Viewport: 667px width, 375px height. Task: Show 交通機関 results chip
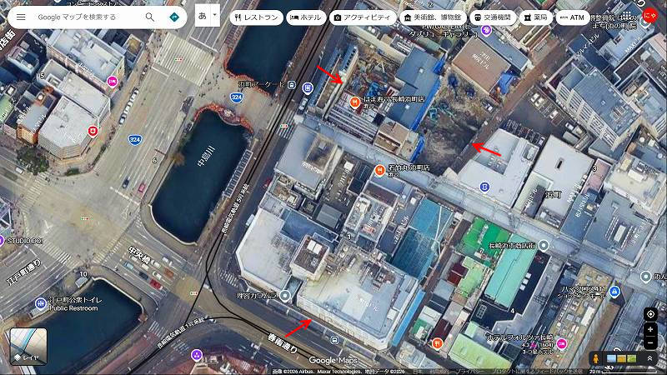coord(493,17)
